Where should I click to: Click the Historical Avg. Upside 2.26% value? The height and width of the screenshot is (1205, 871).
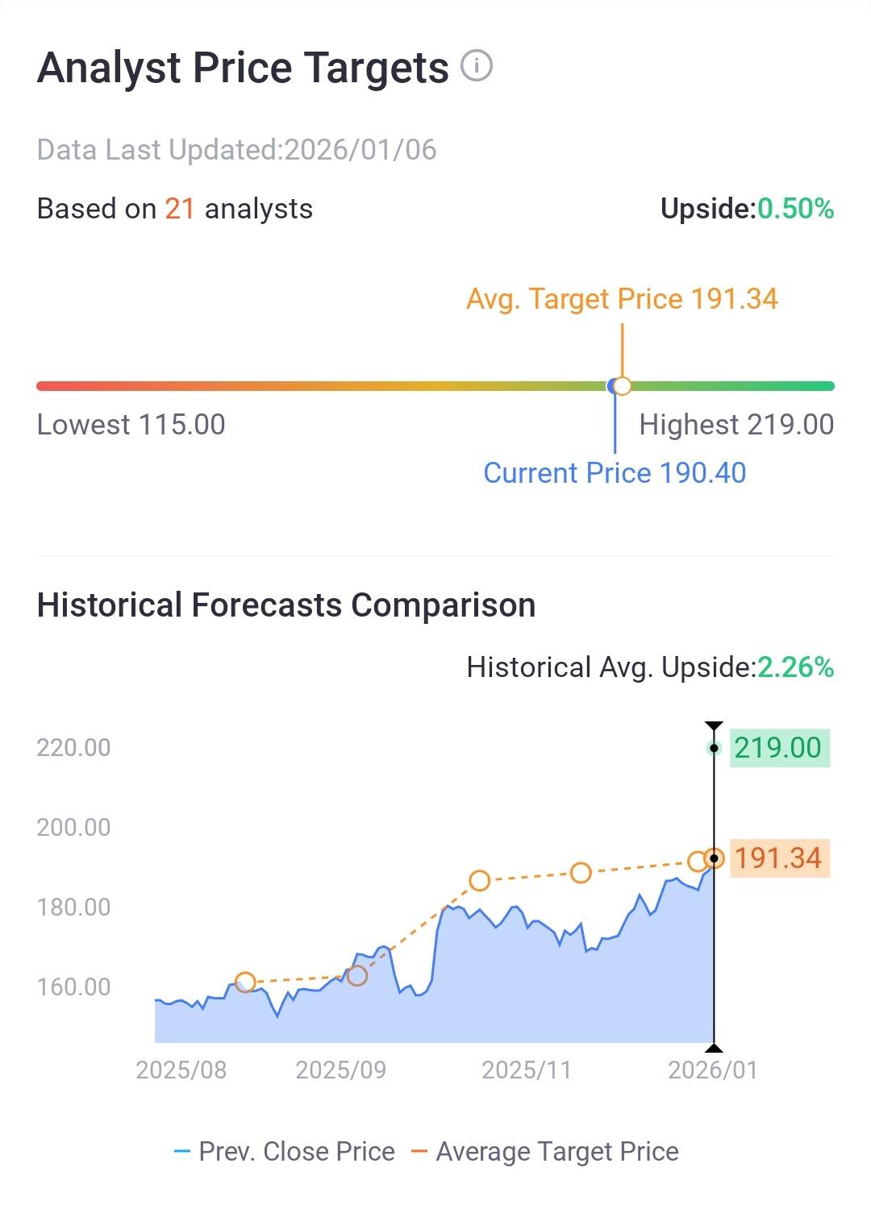pyautogui.click(x=794, y=667)
